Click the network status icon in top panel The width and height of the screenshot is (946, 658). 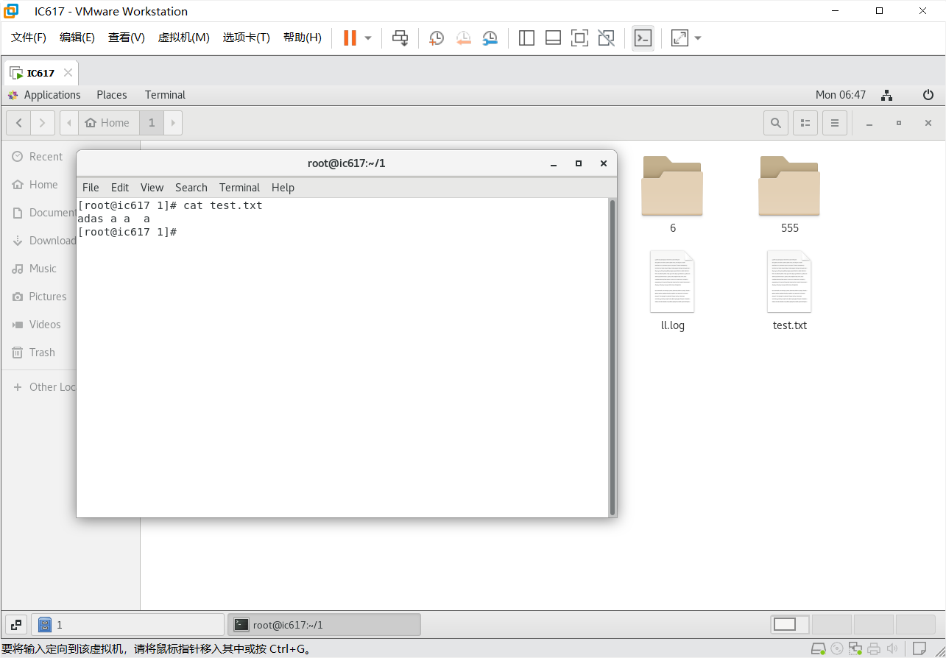887,95
